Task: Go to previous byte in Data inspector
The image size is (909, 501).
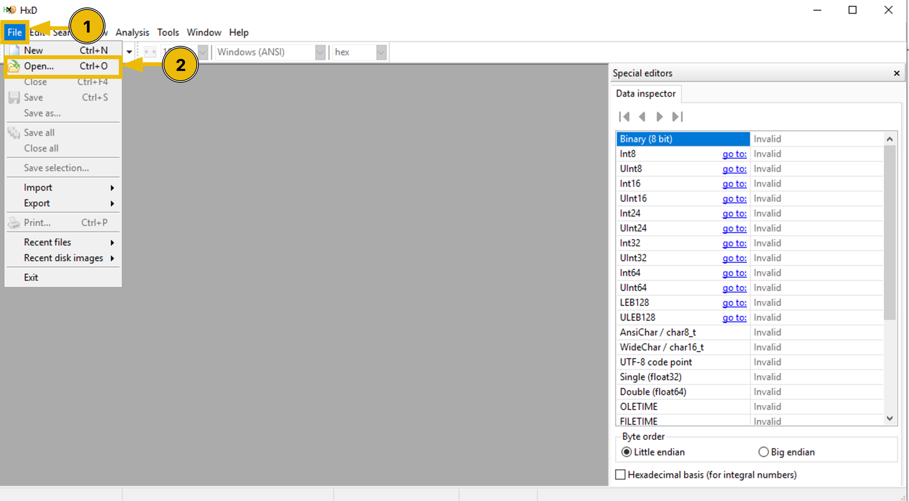Action: click(642, 117)
